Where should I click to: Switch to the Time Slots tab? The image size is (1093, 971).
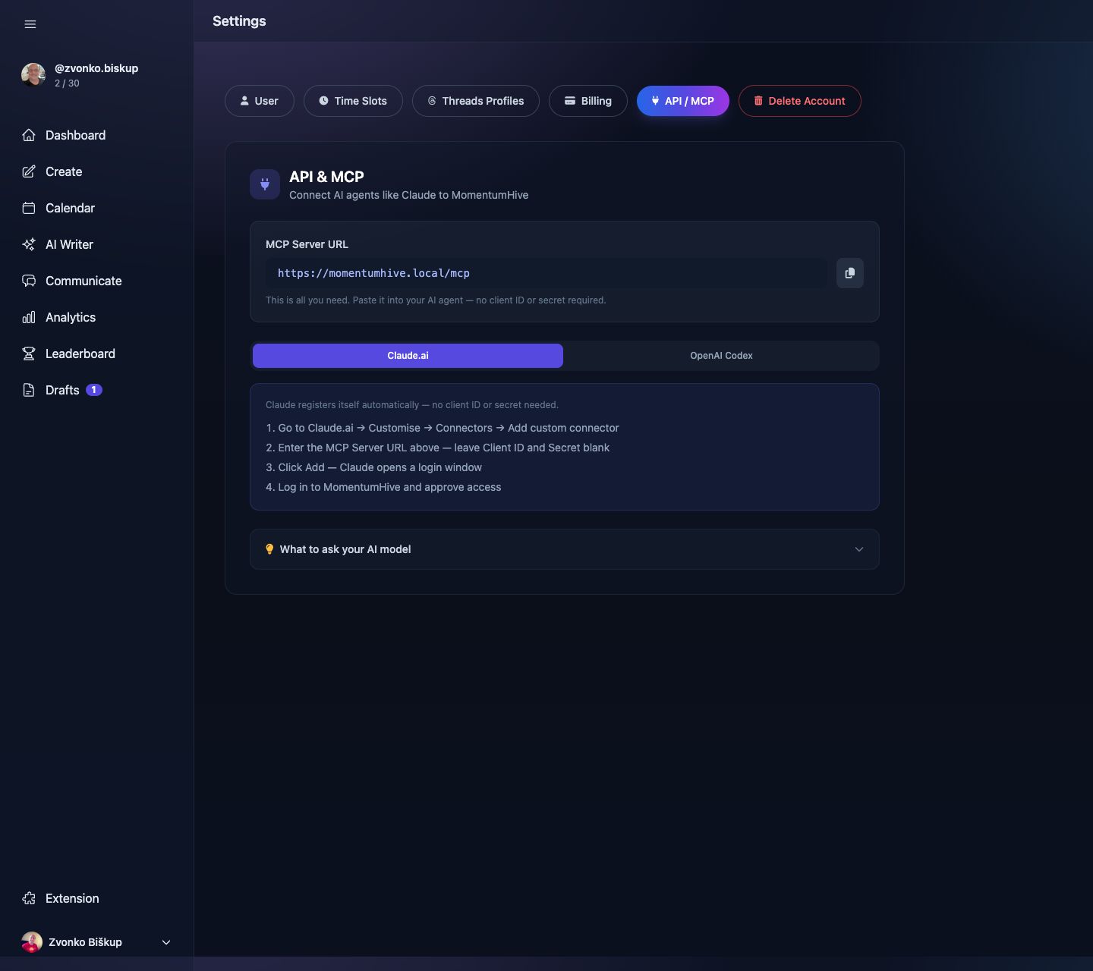pos(353,101)
